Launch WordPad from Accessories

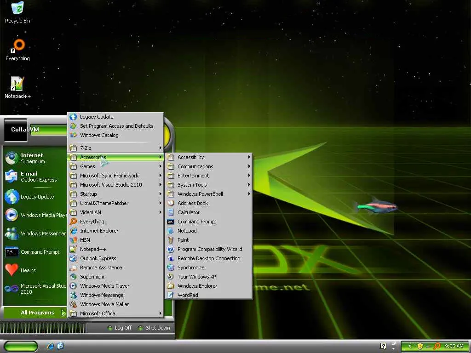pyautogui.click(x=209, y=295)
